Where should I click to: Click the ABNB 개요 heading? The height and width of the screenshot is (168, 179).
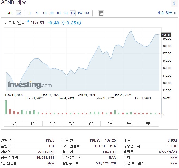(x=14, y=2)
